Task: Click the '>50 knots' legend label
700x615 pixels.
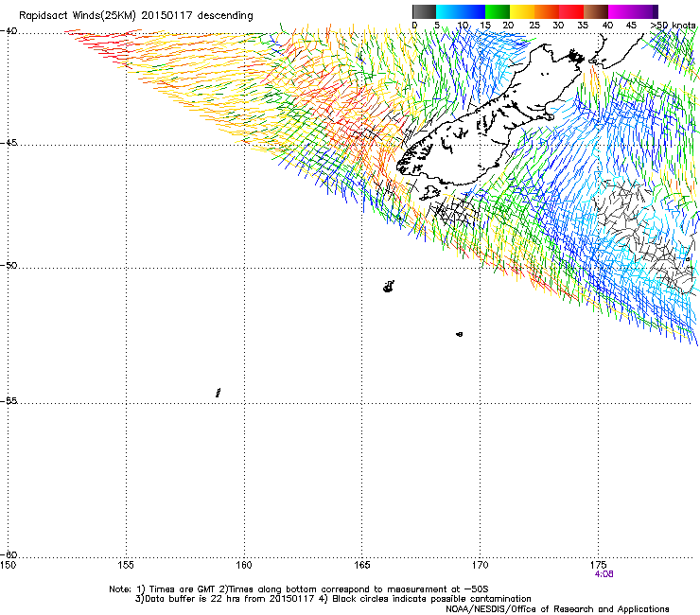Action: pyautogui.click(x=673, y=26)
